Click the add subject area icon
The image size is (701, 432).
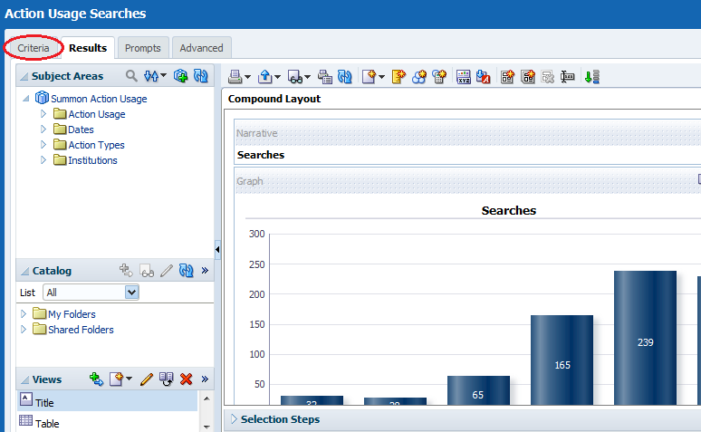coord(180,76)
